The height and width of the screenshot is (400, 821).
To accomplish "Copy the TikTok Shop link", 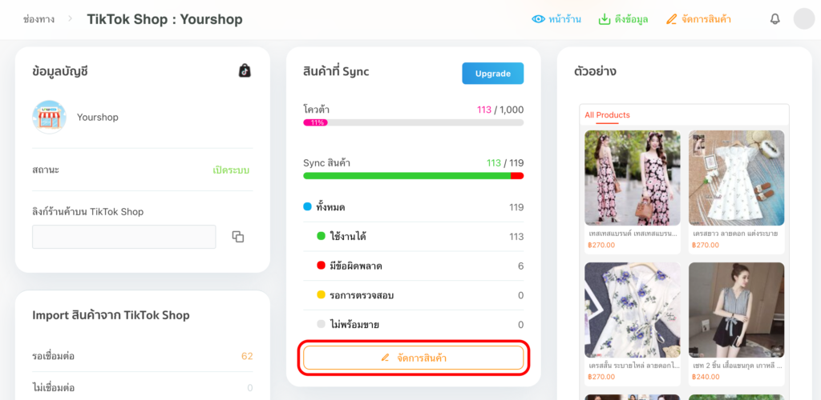I will (237, 237).
